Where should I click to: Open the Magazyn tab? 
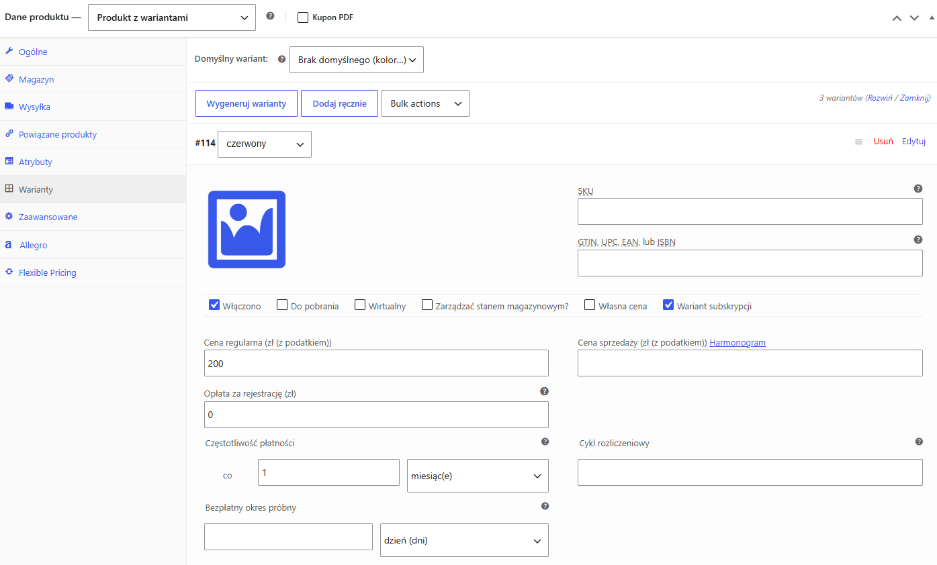(93, 79)
